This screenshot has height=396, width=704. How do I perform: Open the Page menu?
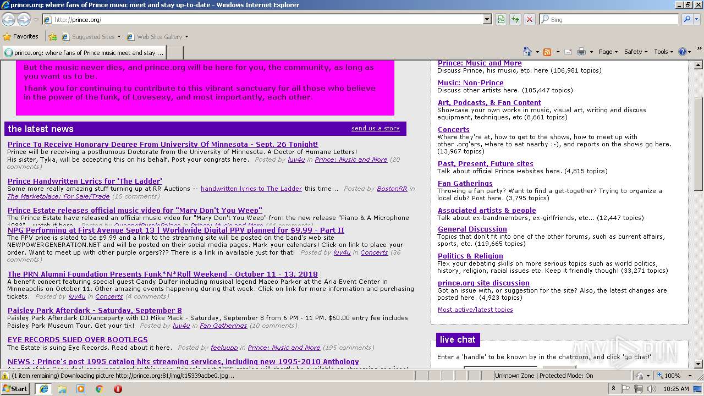pyautogui.click(x=608, y=52)
